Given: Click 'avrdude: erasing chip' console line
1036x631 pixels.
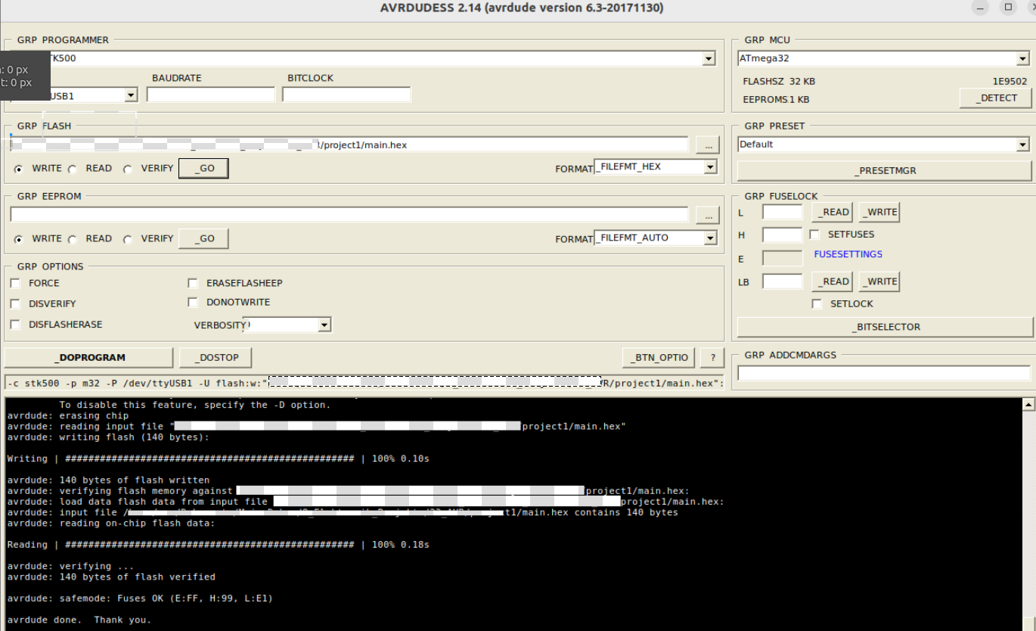Looking at the screenshot, I should click(68, 415).
